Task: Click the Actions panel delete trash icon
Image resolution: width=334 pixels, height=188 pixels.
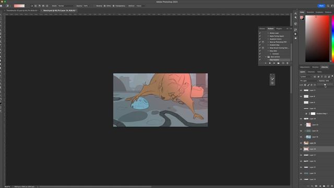Action: coord(287,63)
